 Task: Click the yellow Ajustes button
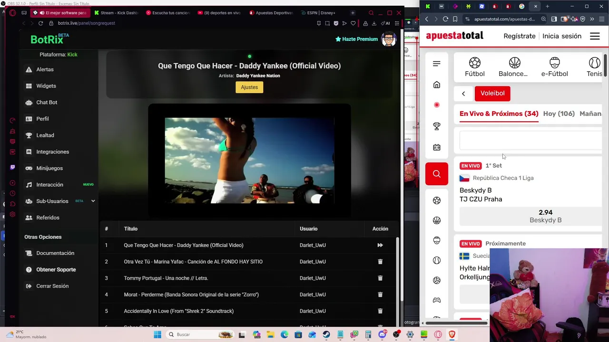(249, 87)
